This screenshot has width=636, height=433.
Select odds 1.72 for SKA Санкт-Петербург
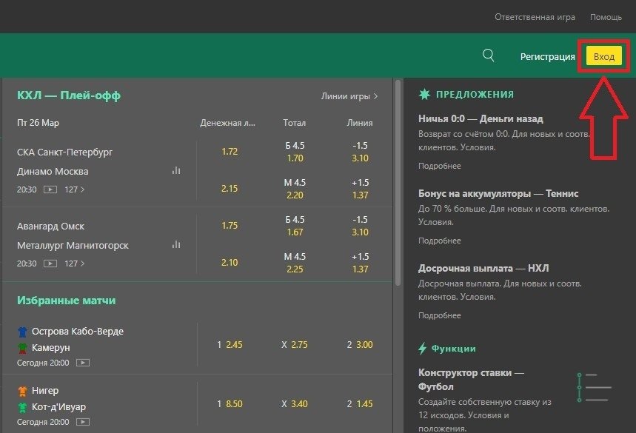(230, 152)
